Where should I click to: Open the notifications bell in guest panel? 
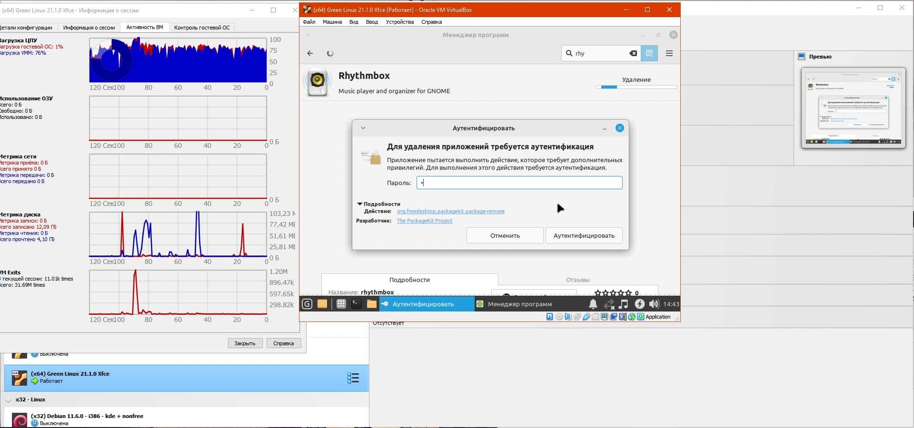(593, 304)
